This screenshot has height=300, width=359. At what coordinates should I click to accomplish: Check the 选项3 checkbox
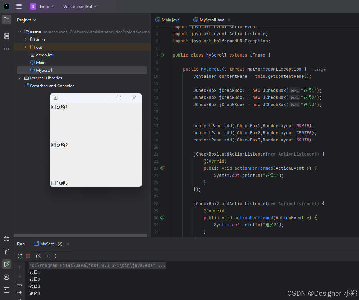54,183
